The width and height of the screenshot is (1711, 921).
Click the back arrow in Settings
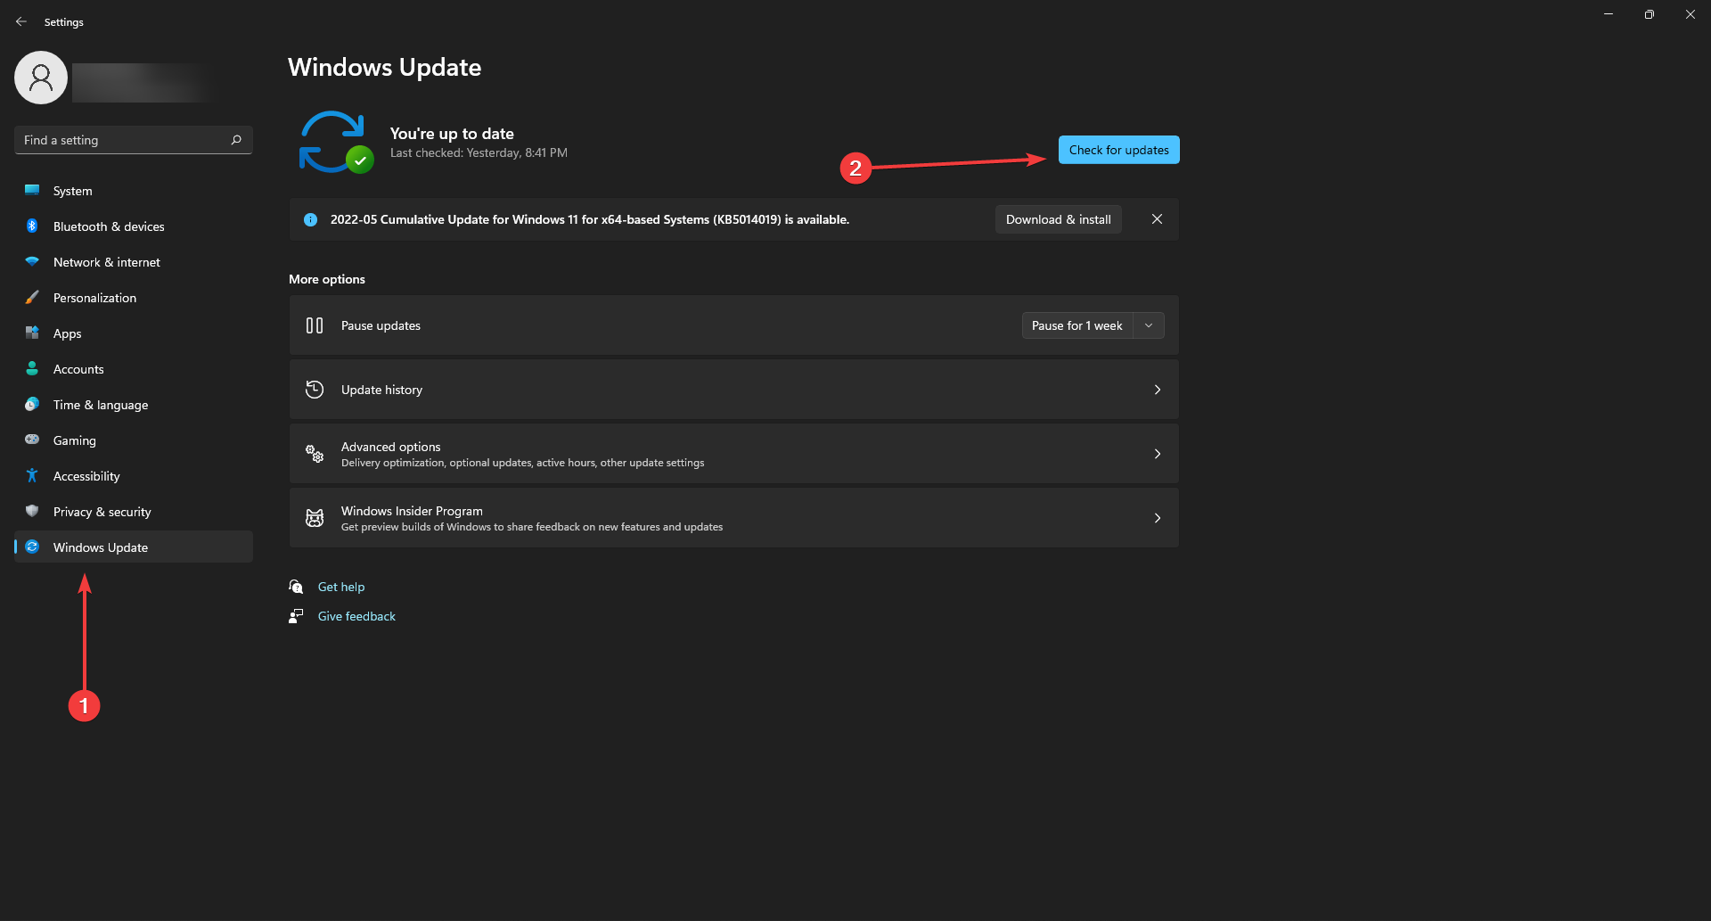(21, 21)
